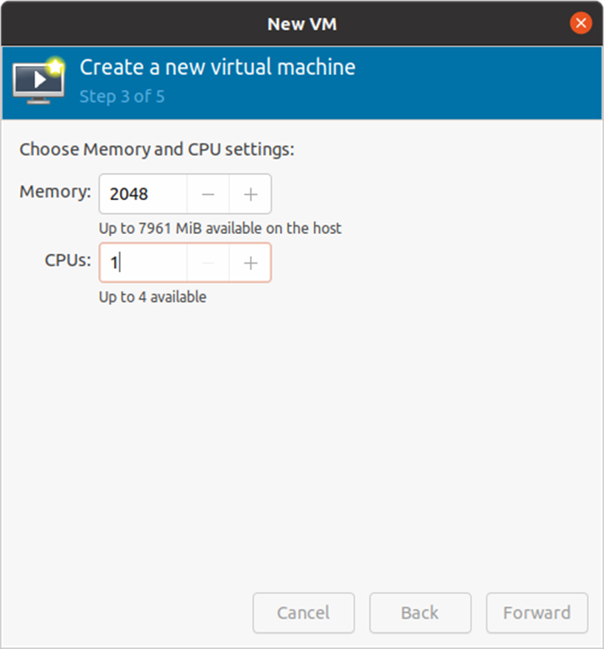Click the "CPUs:" label
This screenshot has height=649, width=604.
point(68,260)
